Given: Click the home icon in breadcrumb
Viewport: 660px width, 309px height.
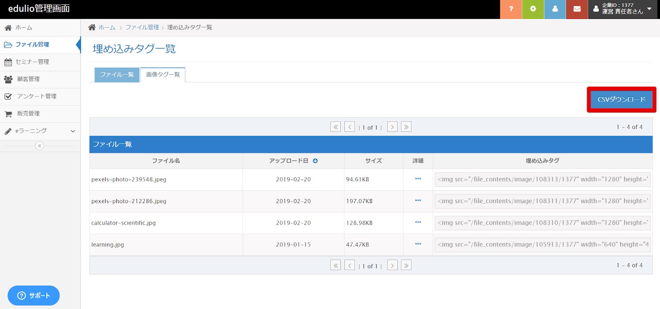Looking at the screenshot, I should (92, 27).
